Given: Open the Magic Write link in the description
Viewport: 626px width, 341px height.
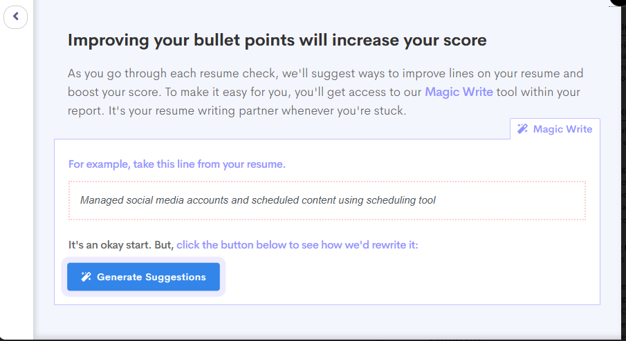Looking at the screenshot, I should click(459, 92).
